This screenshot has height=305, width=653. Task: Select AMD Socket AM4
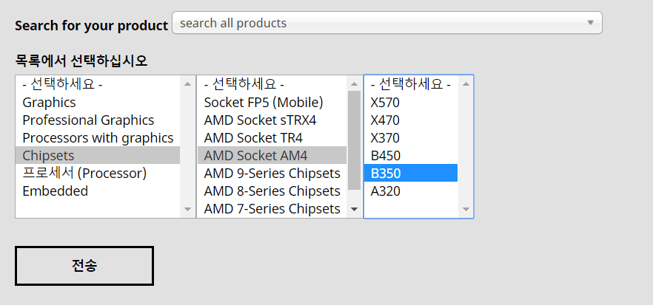[272, 155]
